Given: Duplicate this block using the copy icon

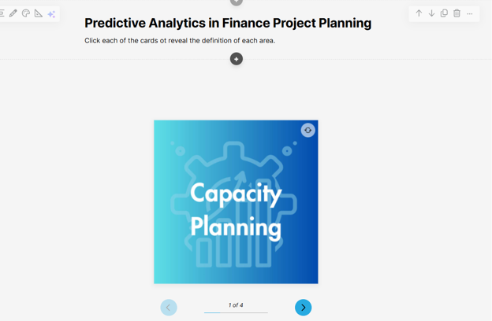Looking at the screenshot, I should tap(444, 13).
